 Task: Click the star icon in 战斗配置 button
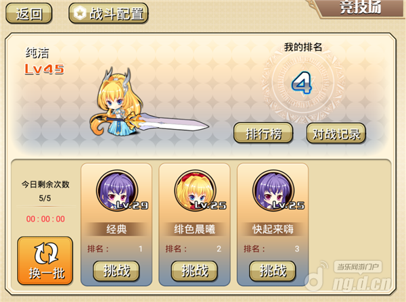(80, 14)
